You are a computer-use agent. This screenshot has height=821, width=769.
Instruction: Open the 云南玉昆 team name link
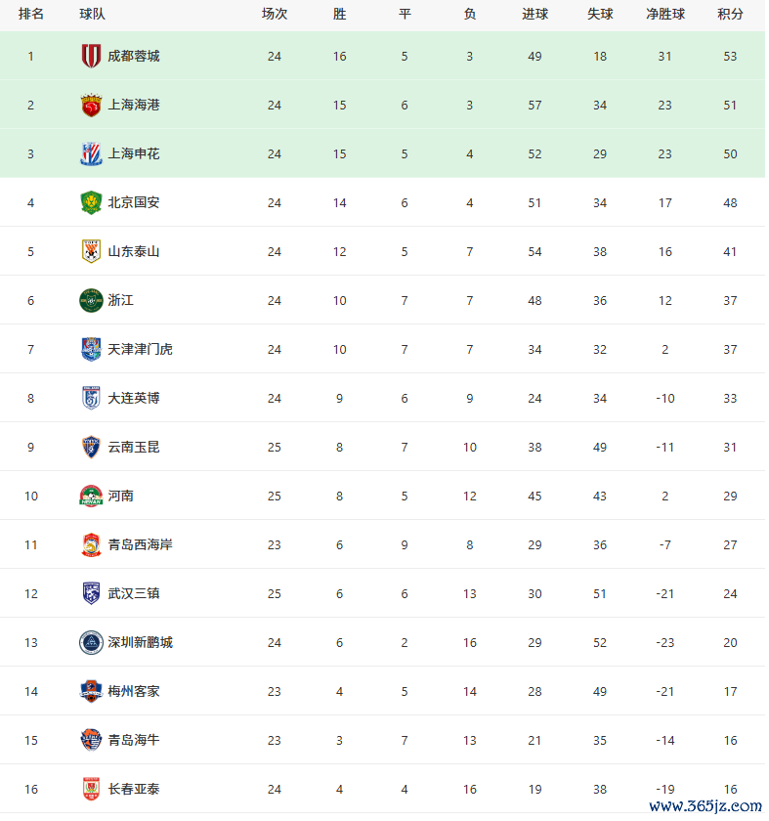(134, 448)
